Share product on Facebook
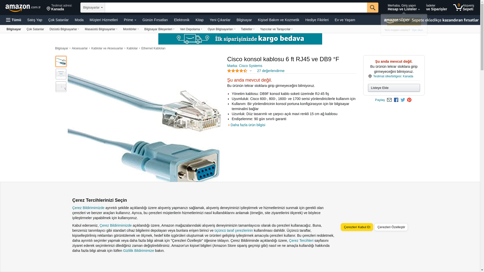The image size is (484, 272). pyautogui.click(x=396, y=100)
